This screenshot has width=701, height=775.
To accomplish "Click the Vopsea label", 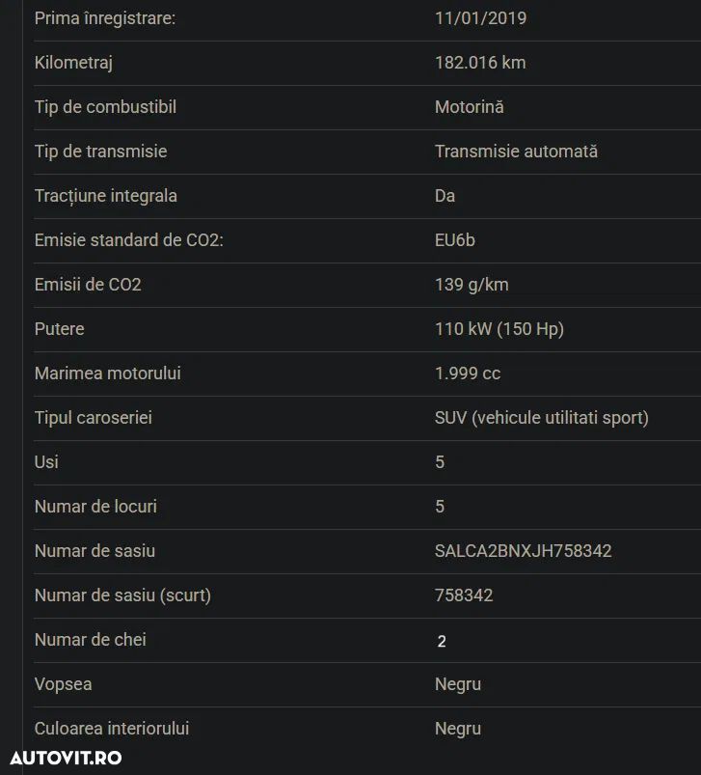I will pyautogui.click(x=64, y=684).
